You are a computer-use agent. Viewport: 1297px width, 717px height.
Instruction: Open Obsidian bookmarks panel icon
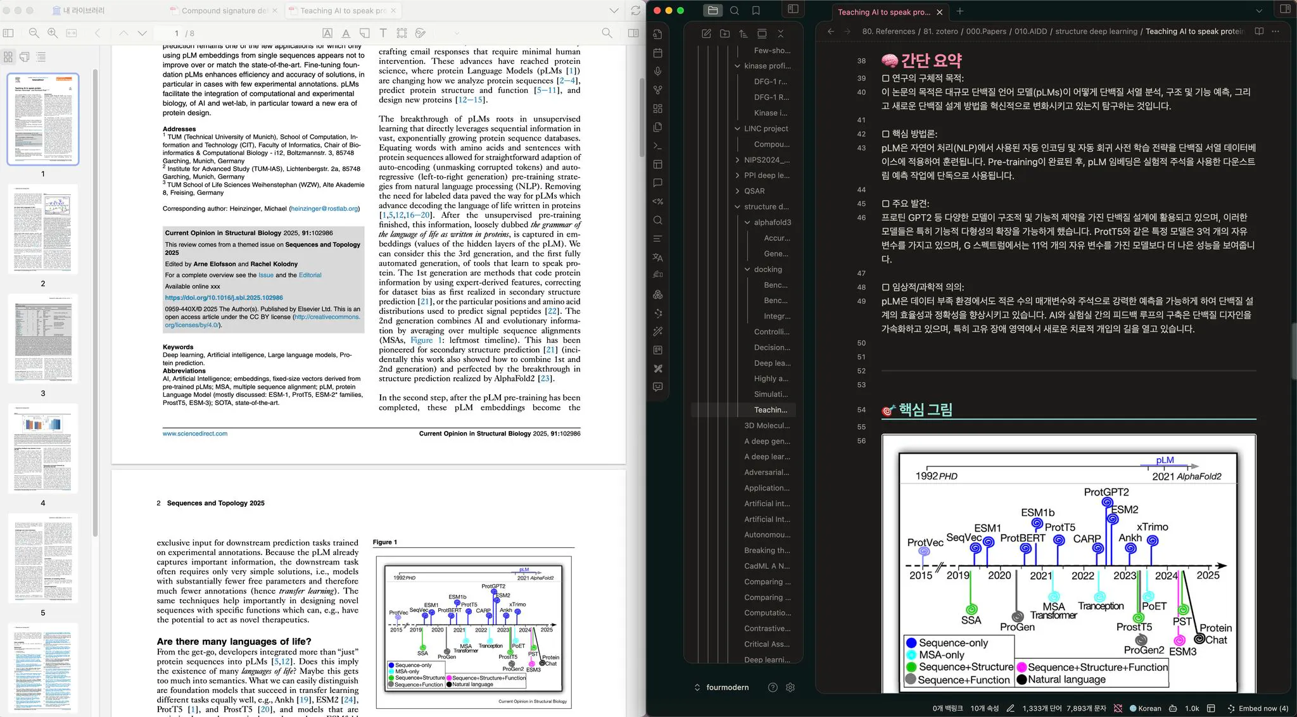pos(756,11)
